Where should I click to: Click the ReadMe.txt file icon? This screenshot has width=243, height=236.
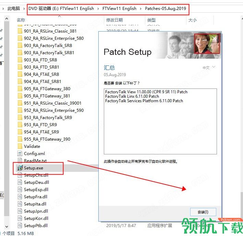point(20,161)
